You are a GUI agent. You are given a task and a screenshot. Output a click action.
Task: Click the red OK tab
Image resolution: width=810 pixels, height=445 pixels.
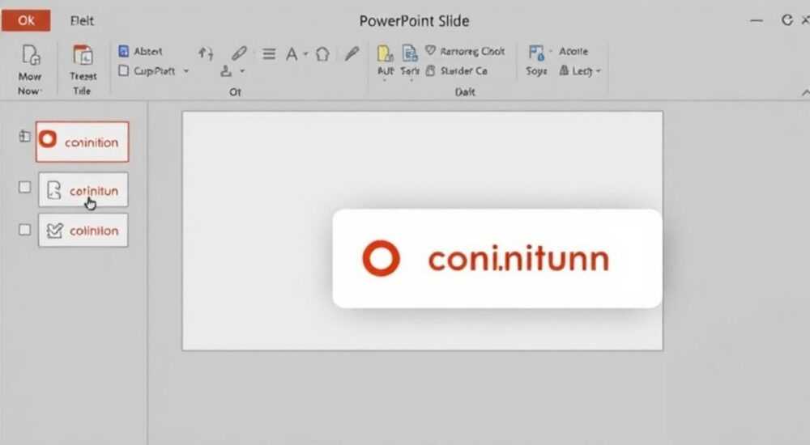[x=26, y=20]
